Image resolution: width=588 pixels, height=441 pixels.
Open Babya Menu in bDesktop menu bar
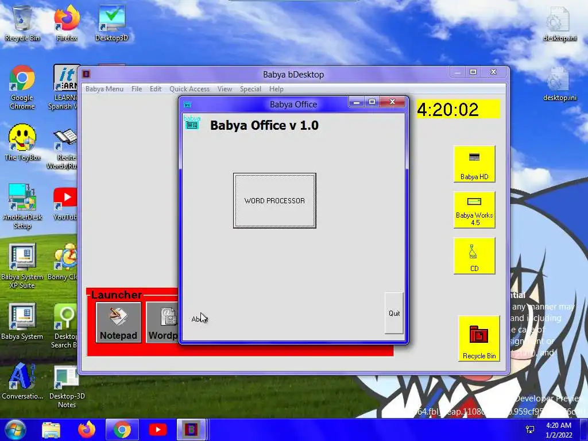pos(105,89)
